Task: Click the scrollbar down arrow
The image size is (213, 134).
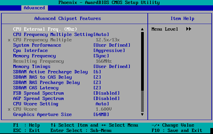Action: coord(142,114)
